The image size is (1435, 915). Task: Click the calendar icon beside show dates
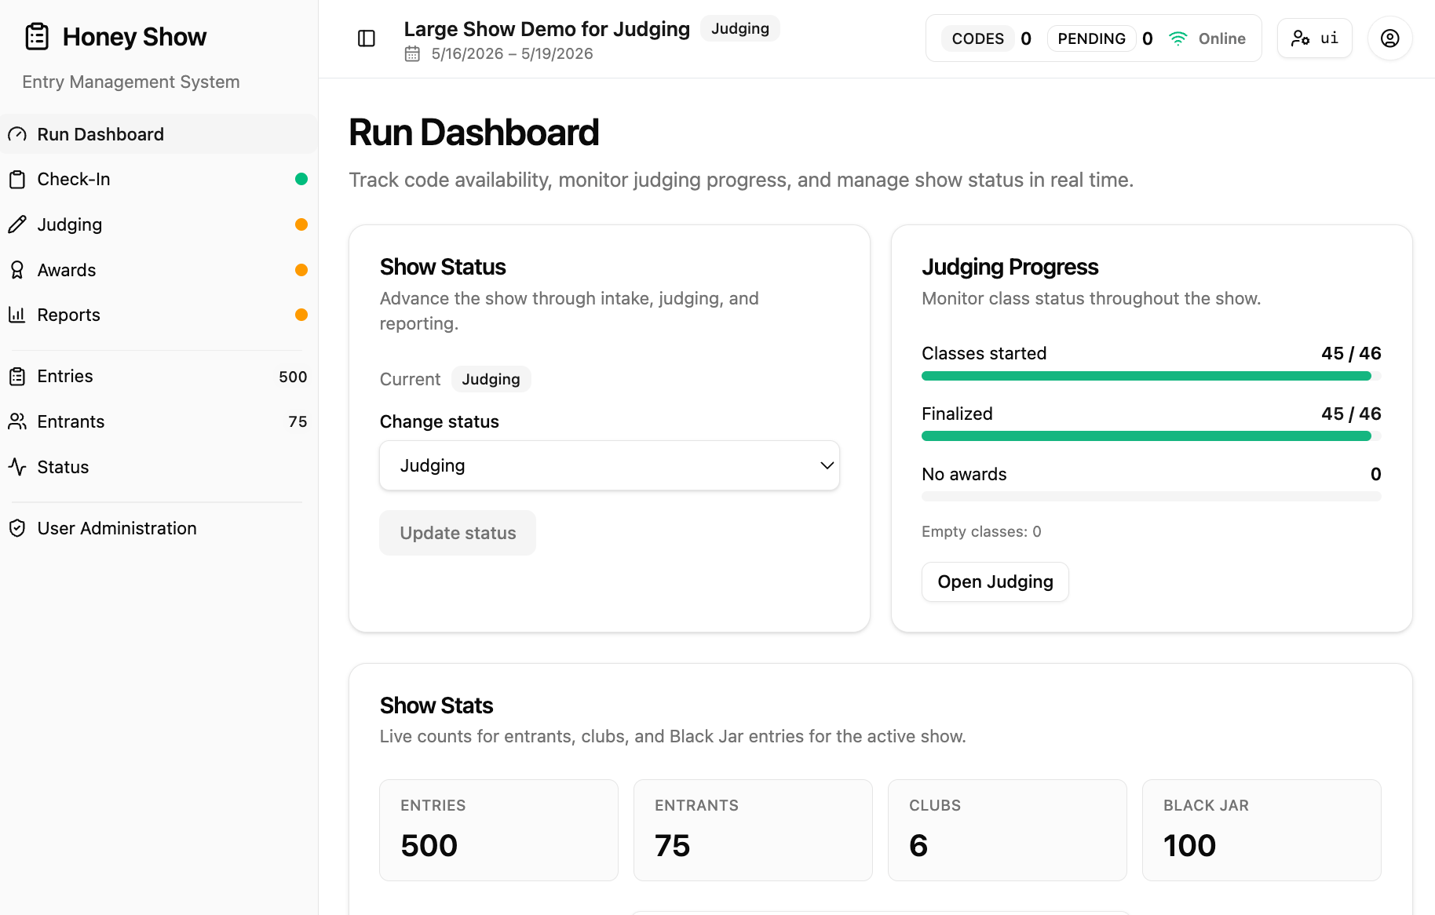pos(412,54)
